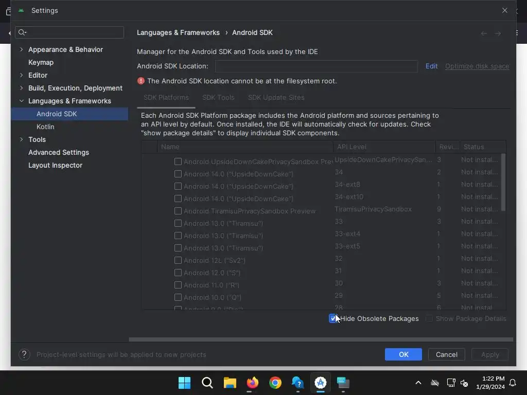Focus the settings search field
Viewport: 527px width, 395px height.
click(69, 32)
